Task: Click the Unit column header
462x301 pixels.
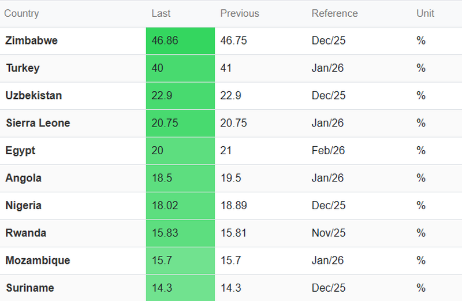Action: coord(425,13)
